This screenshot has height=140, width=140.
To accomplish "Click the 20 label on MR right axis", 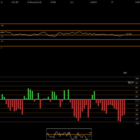I will (x=137, y=97).
